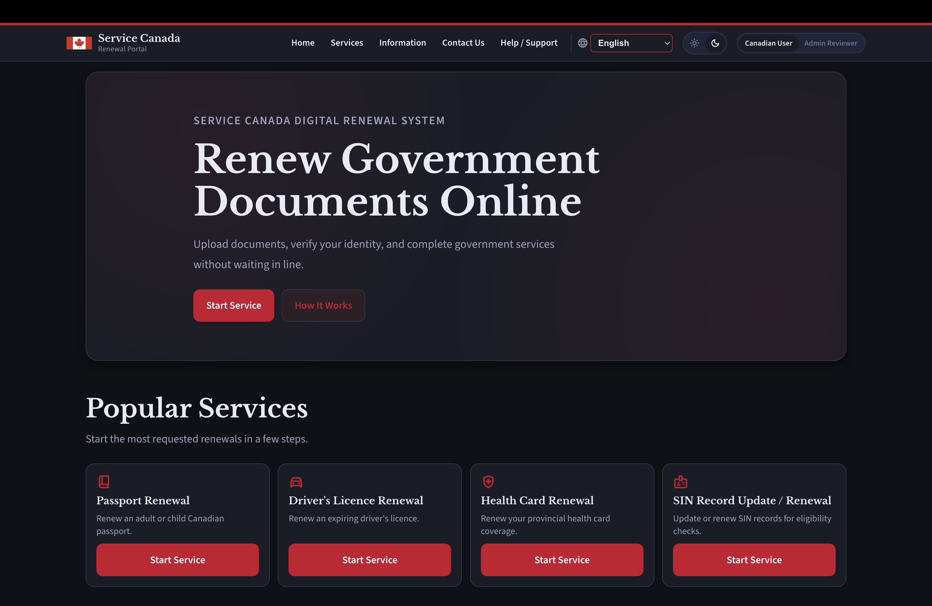Screen dimensions: 932x606
Task: Click the Canadian flag logo icon
Action: [79, 43]
